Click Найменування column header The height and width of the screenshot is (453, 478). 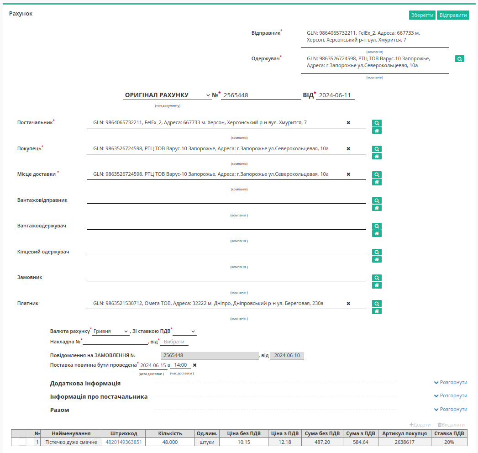71,433
